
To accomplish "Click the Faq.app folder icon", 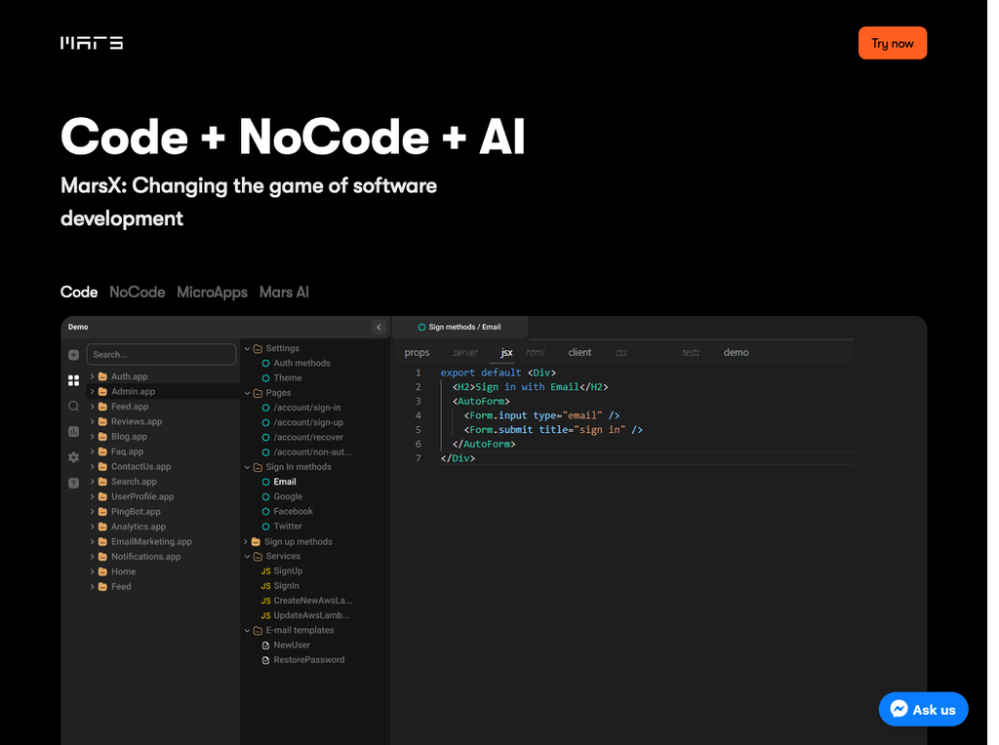I will 102,451.
